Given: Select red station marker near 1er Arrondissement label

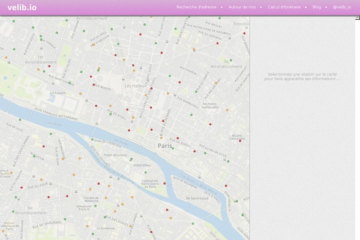Looking at the screenshot, I should [x=49, y=66].
